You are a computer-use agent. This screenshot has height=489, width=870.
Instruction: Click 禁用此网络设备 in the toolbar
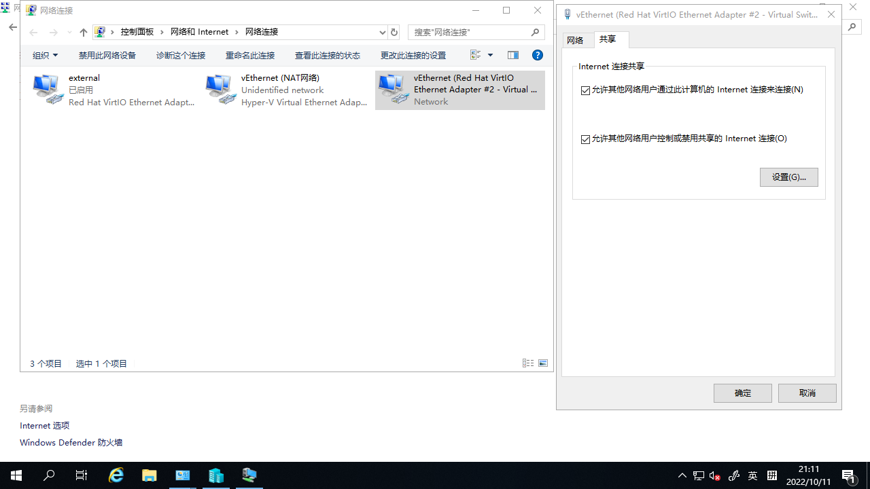coord(107,55)
